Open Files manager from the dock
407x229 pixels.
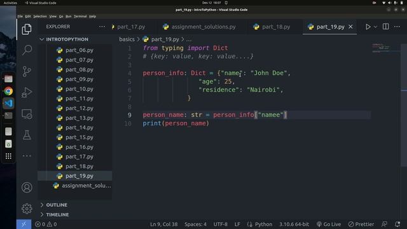coord(8,79)
